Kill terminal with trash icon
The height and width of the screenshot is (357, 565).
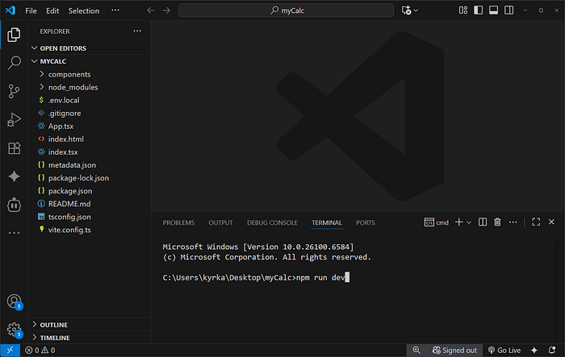(497, 222)
